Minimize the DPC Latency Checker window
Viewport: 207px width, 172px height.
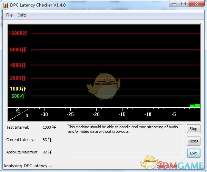[x=174, y=4]
